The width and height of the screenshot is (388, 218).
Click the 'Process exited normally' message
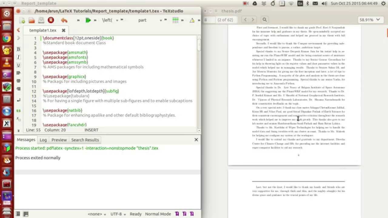[38, 158]
